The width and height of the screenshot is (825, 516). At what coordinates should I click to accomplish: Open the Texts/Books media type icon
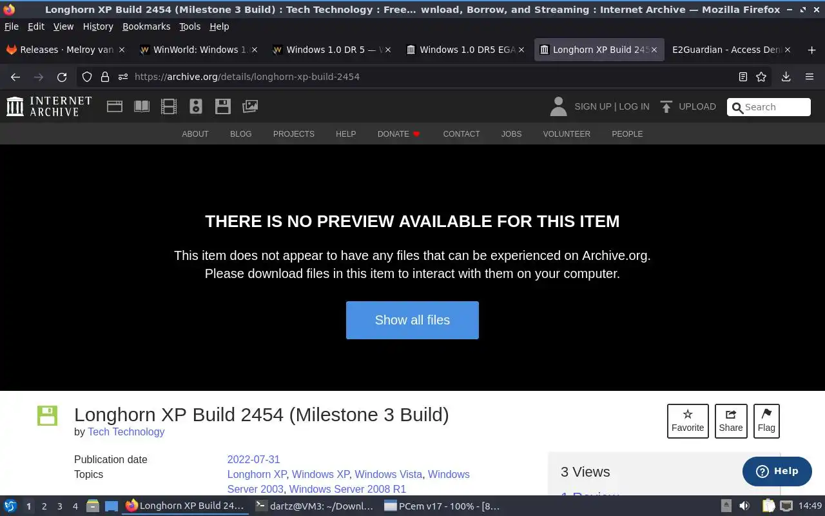click(142, 106)
